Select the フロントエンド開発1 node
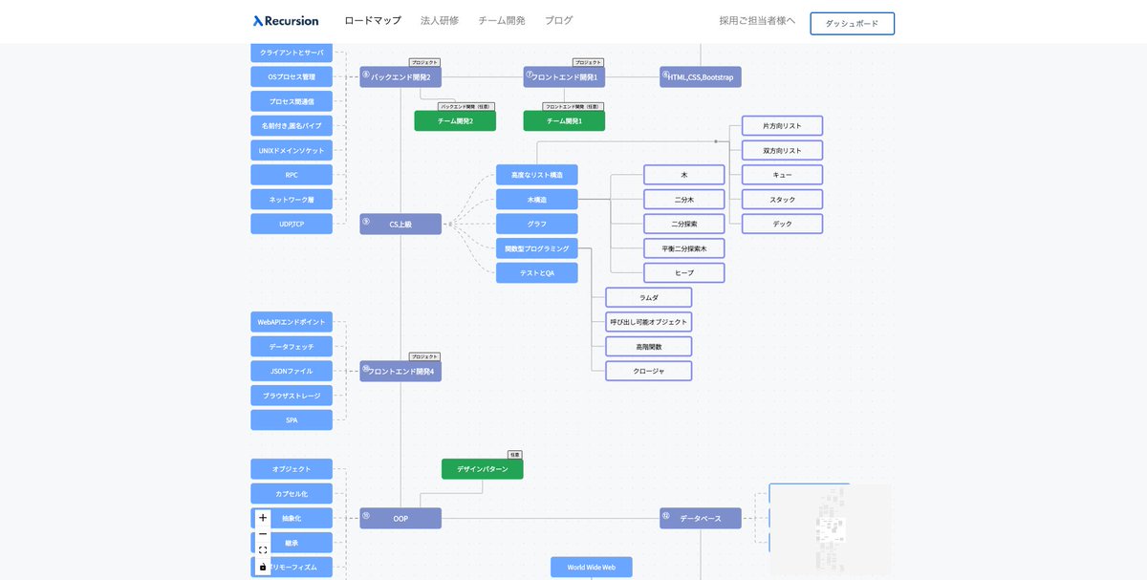The width and height of the screenshot is (1147, 580). [x=564, y=77]
